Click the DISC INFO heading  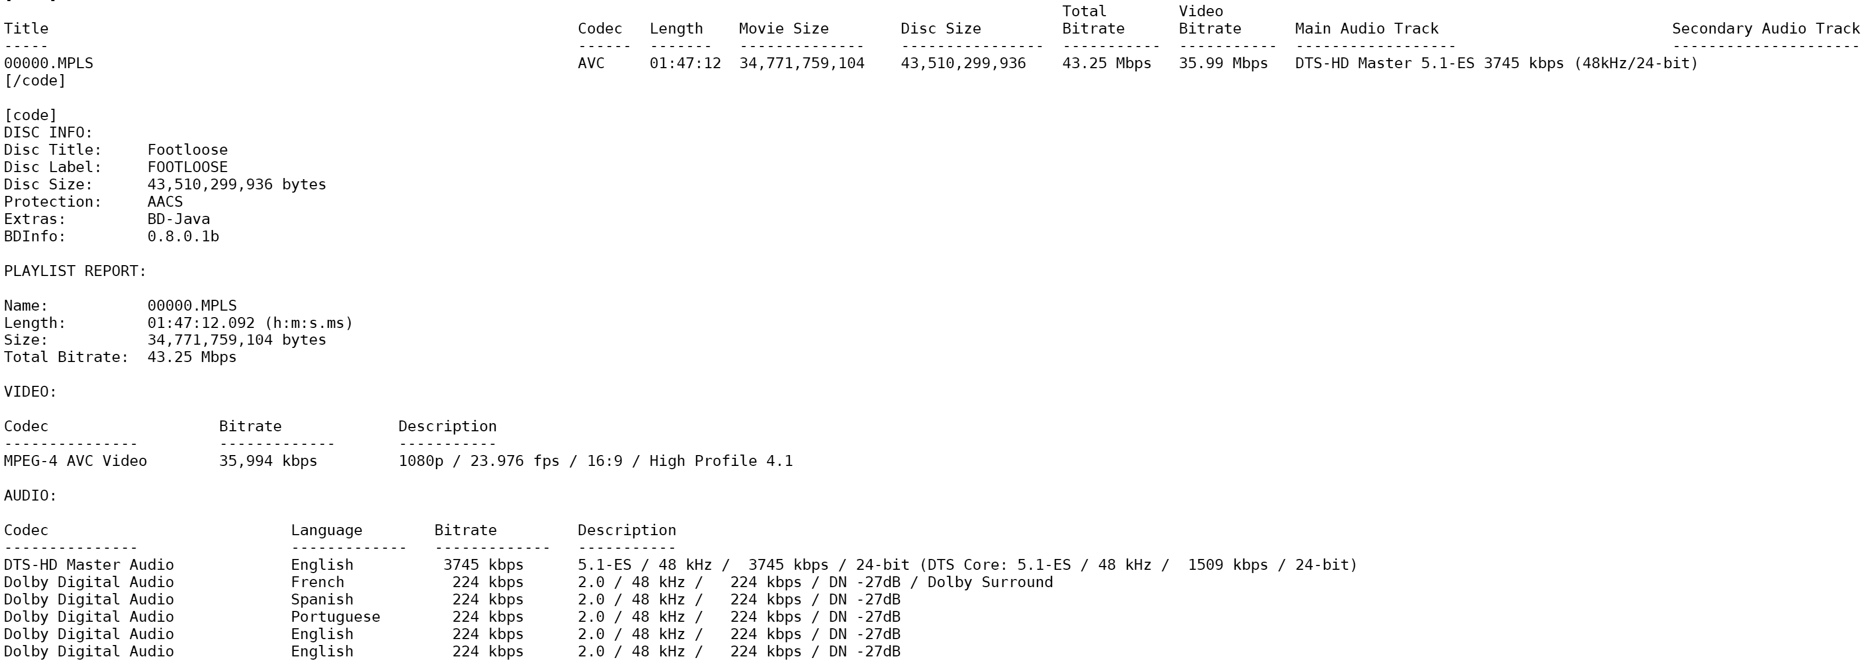pos(48,133)
